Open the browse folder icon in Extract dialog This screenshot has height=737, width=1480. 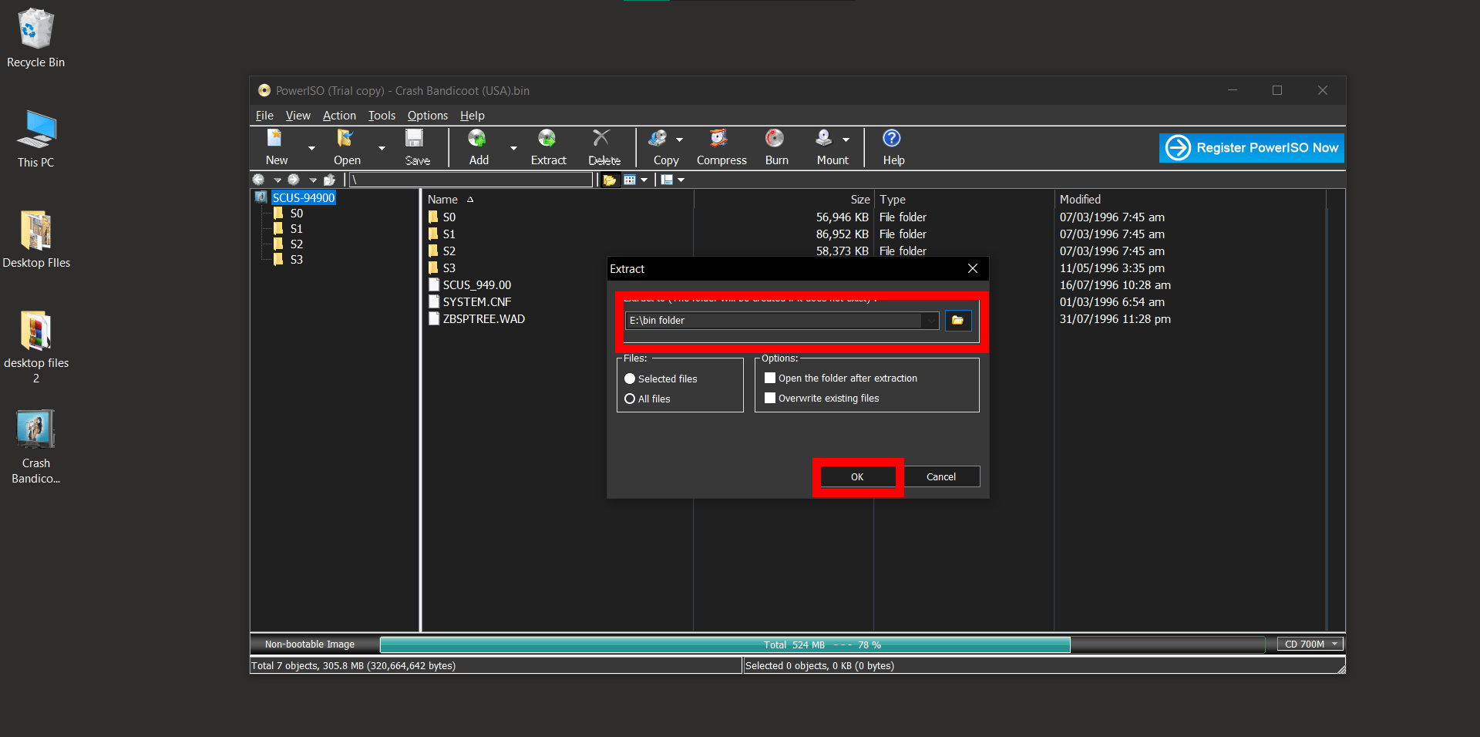(x=957, y=320)
